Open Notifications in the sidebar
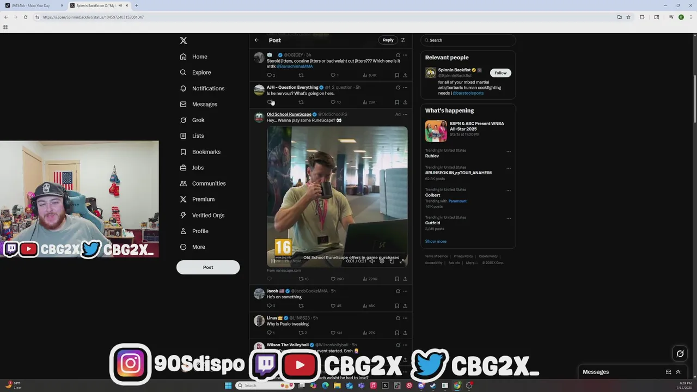Image resolution: width=697 pixels, height=392 pixels. 202,88
